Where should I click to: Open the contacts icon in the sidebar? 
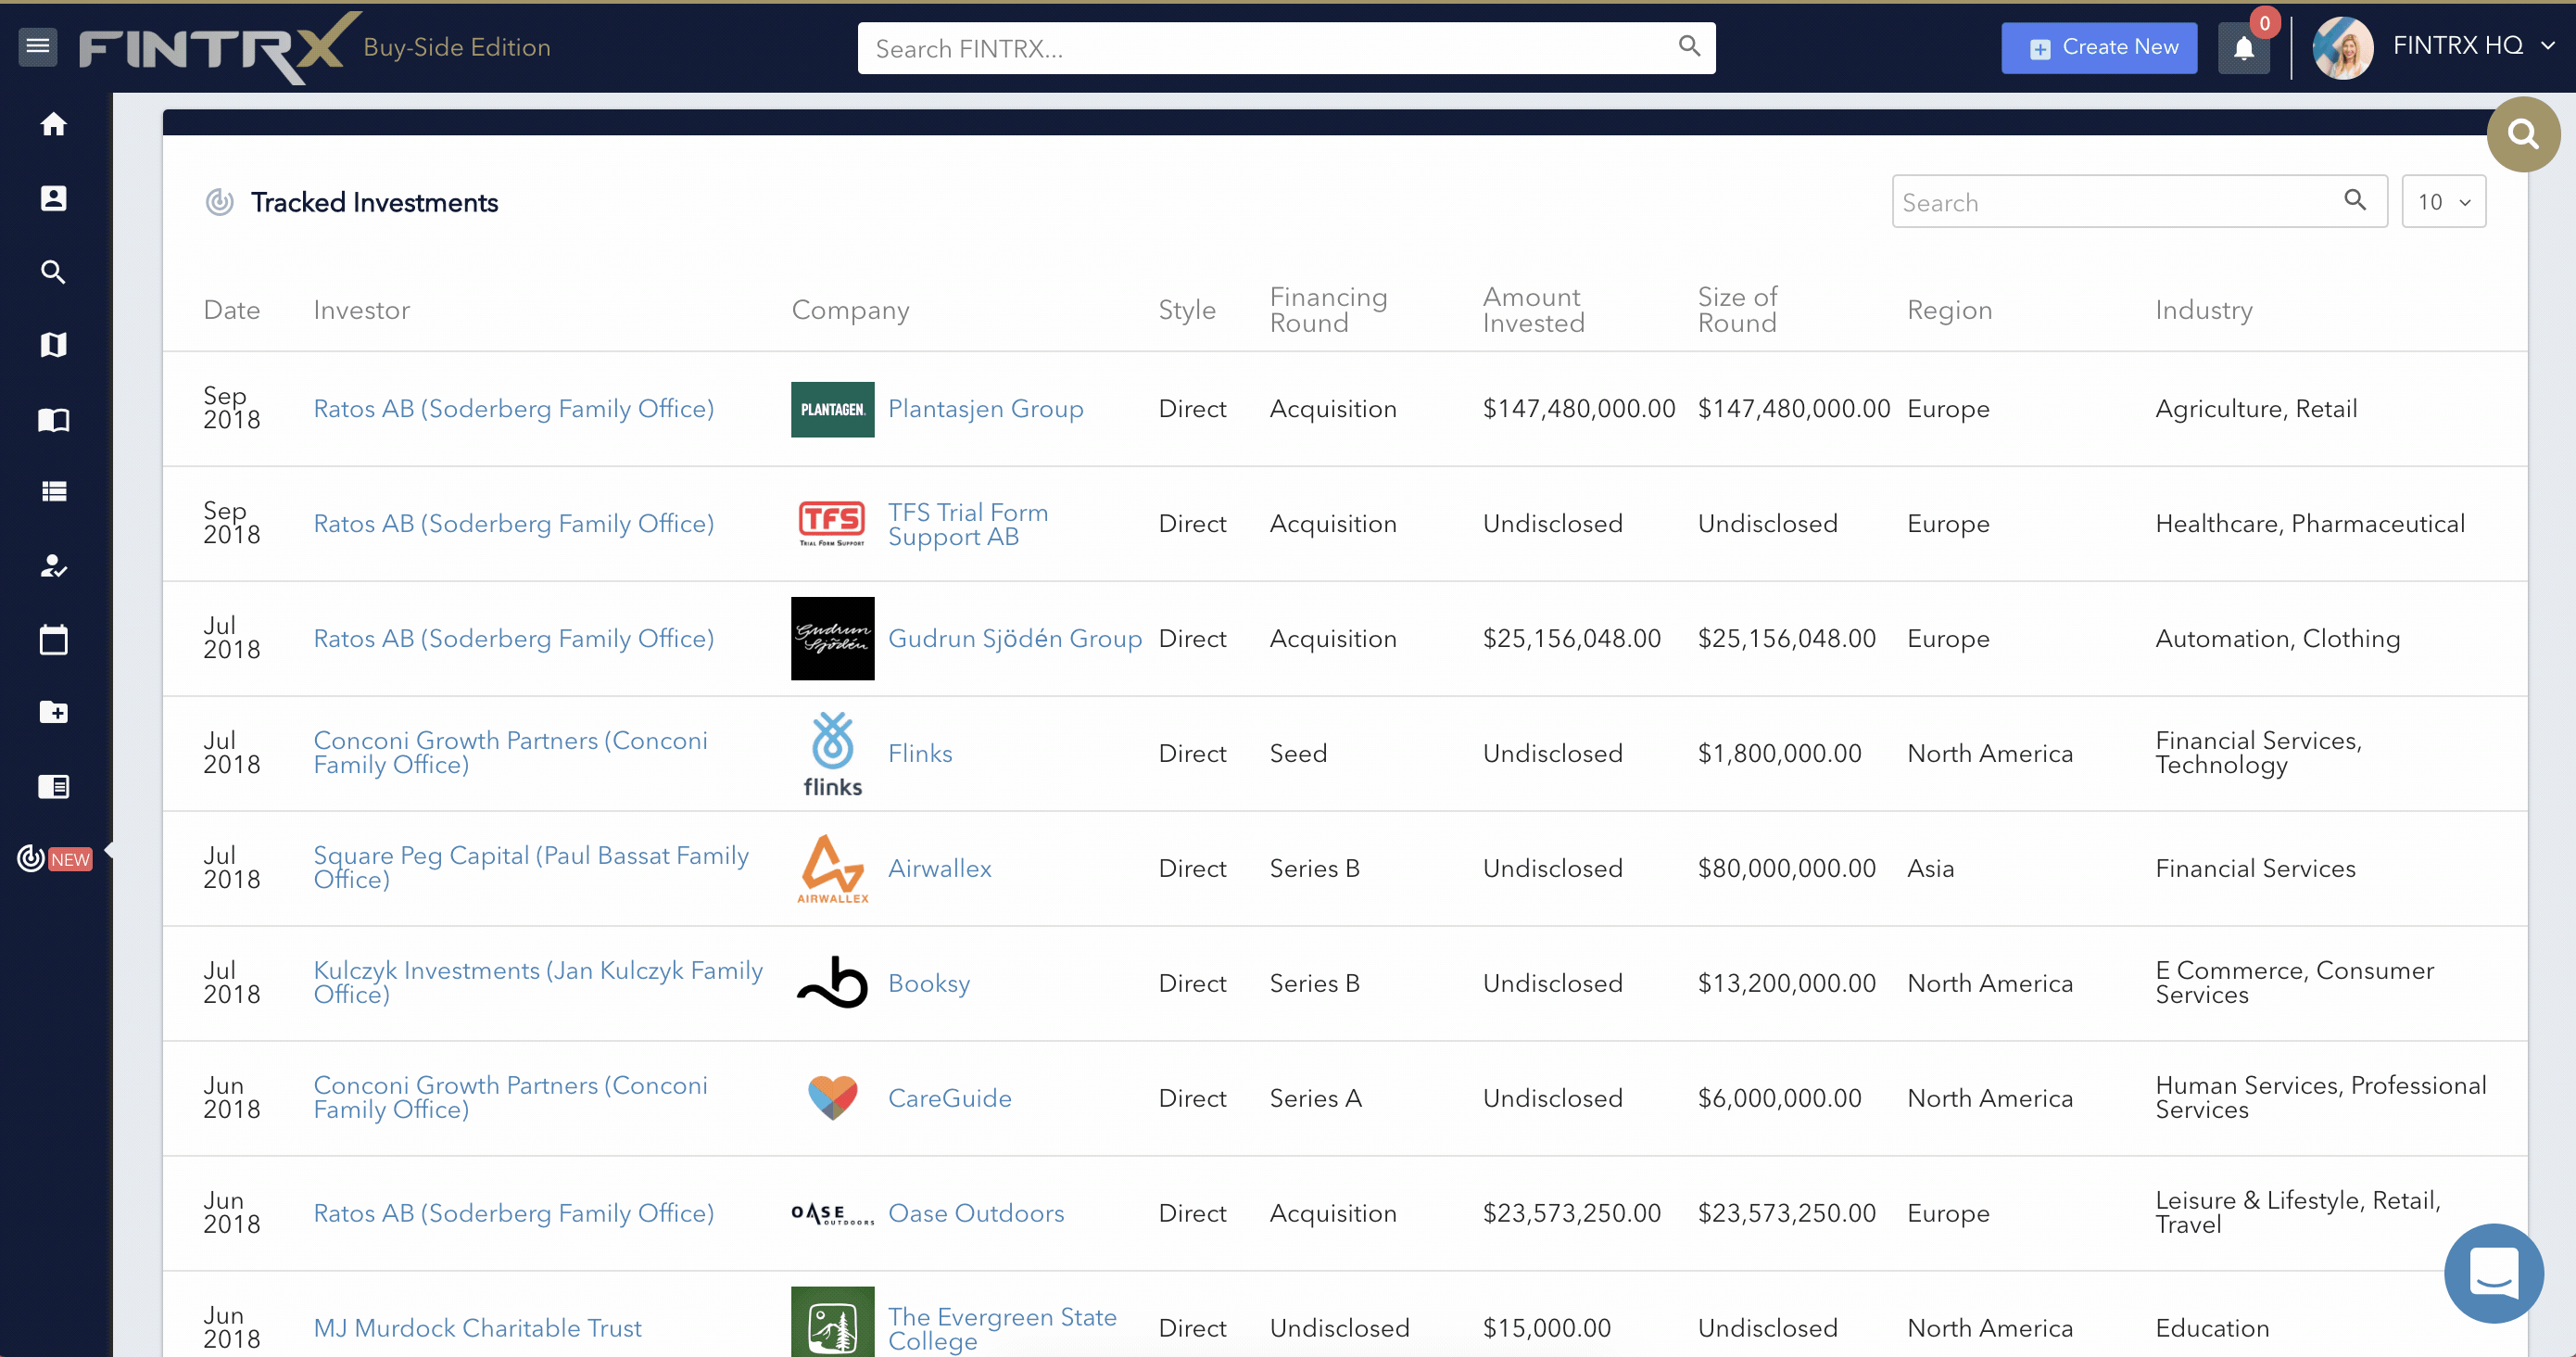[x=53, y=198]
